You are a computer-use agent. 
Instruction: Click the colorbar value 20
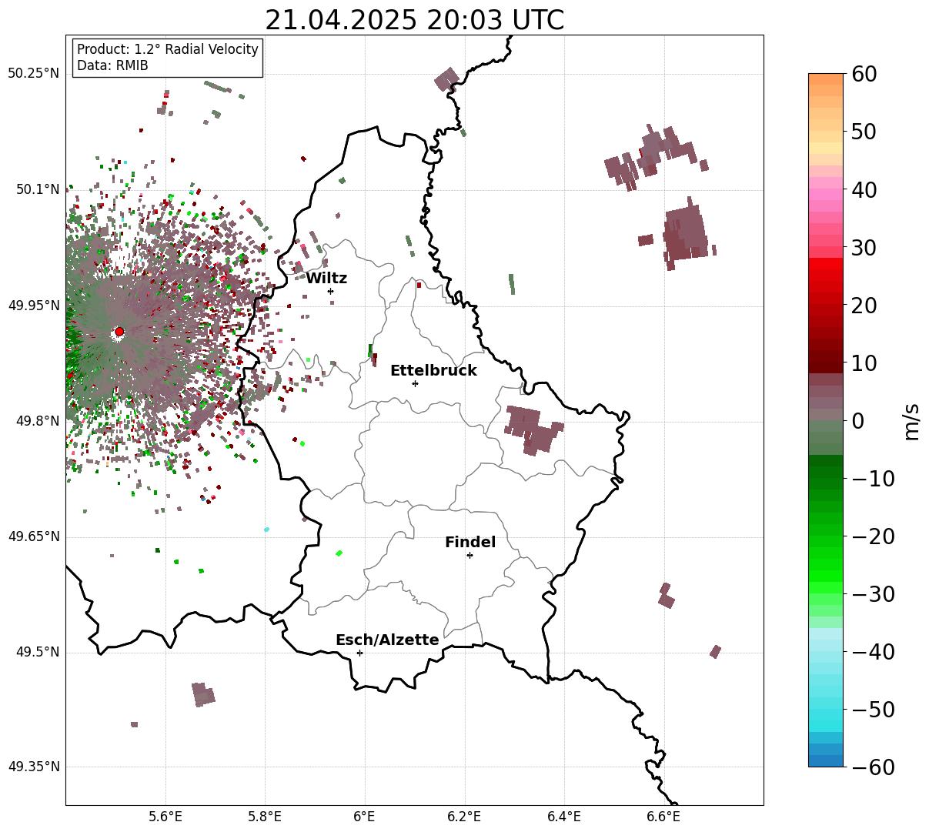pos(864,306)
